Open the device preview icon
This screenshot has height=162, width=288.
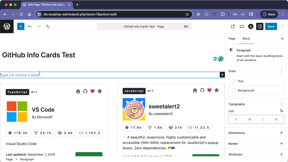click(x=242, y=26)
